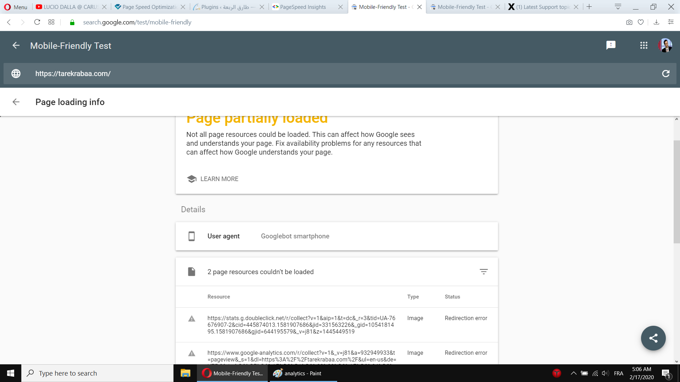
Task: Open Google account profile picture
Action: (665, 45)
